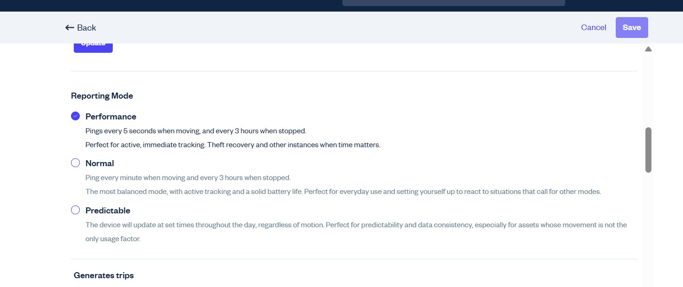Click the Reporting Mode section heading
Screen dimensions: 683x287
click(x=102, y=96)
